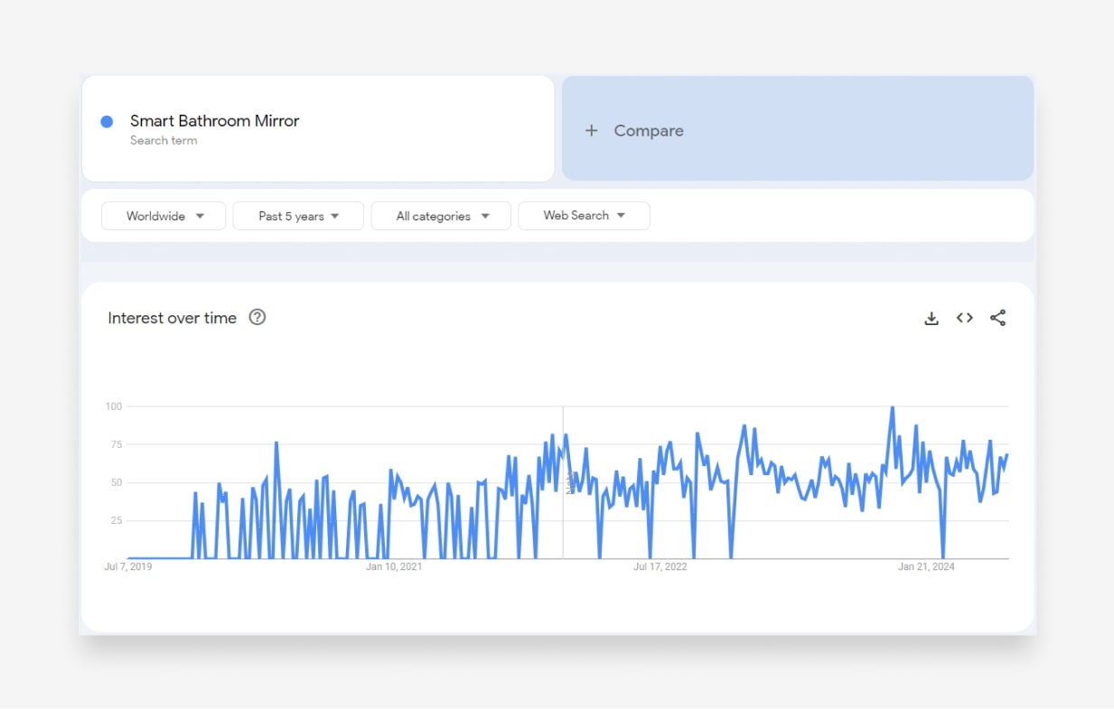
Task: Click the Jul 17, 2022 axis label
Action: coord(660,567)
